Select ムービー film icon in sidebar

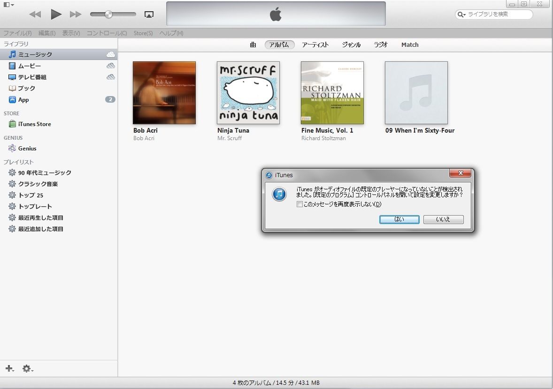coord(12,66)
